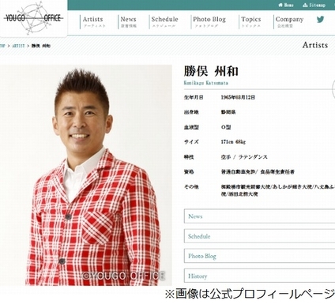Click the current breadcrumb 勝俣 州和

pyautogui.click(x=41, y=46)
